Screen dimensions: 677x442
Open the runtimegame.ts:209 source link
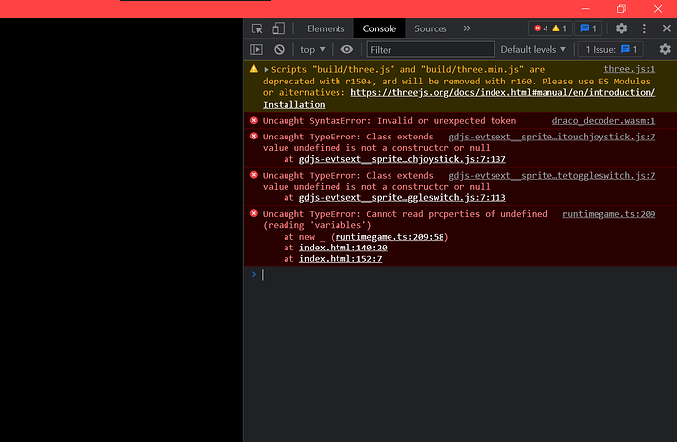608,214
